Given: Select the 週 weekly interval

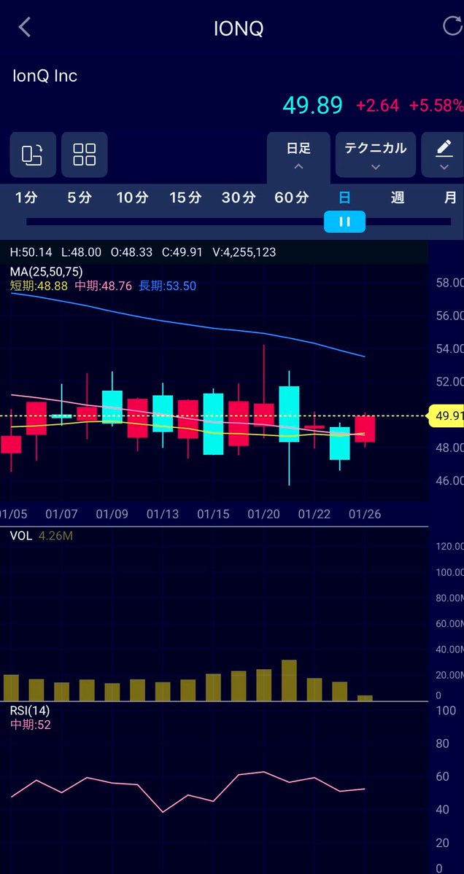Looking at the screenshot, I should click(x=398, y=198).
